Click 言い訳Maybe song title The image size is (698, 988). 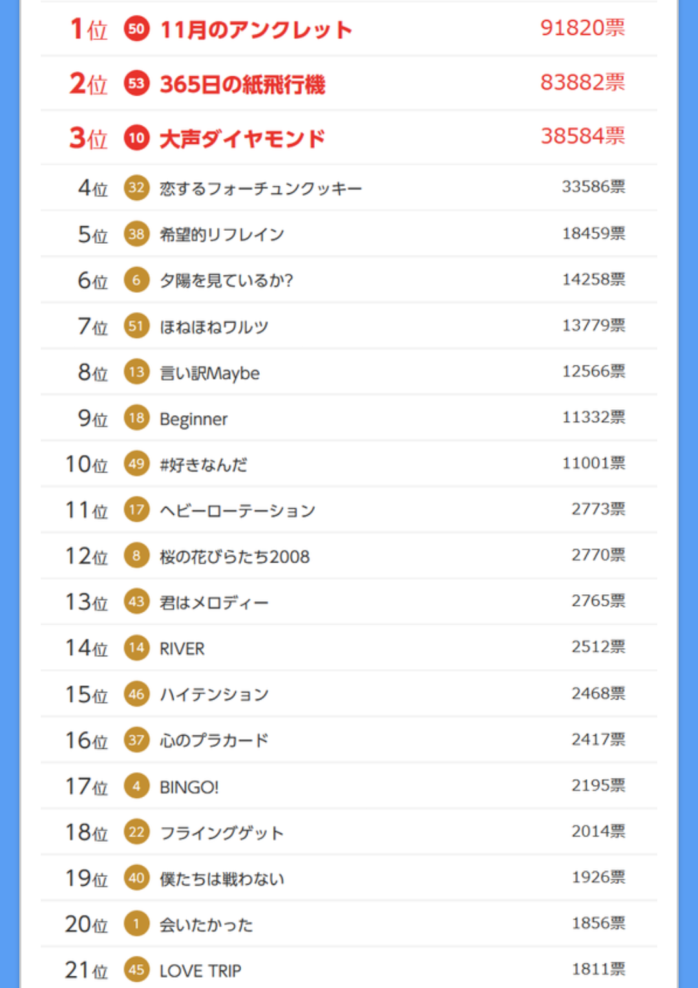tap(209, 373)
